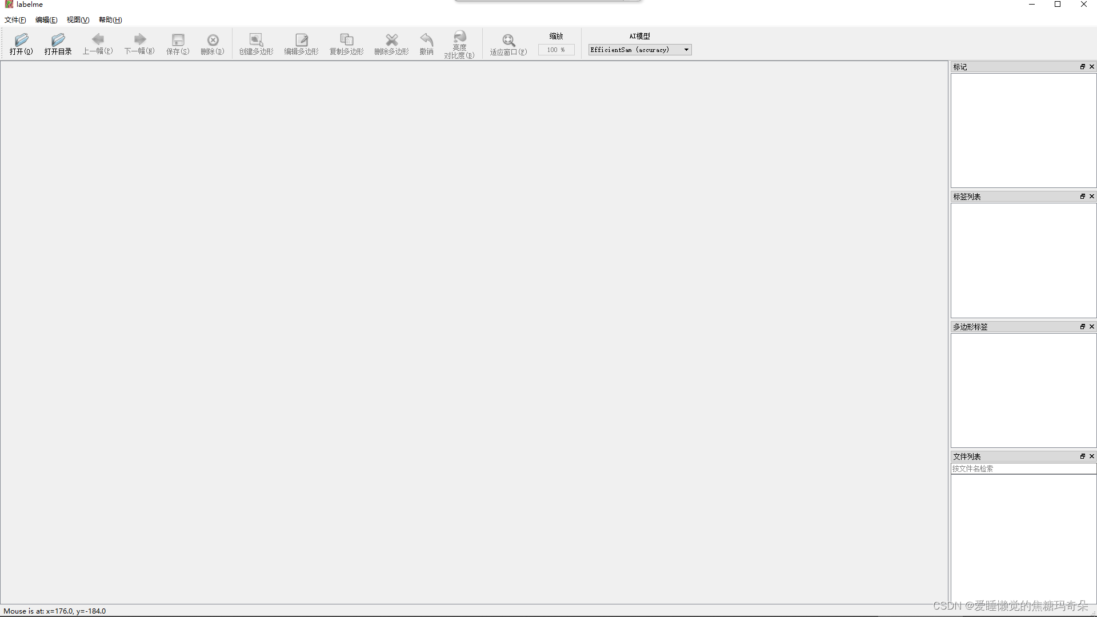Click Delete Polygon (删除多边形) icon
1097x617 pixels.
(391, 40)
